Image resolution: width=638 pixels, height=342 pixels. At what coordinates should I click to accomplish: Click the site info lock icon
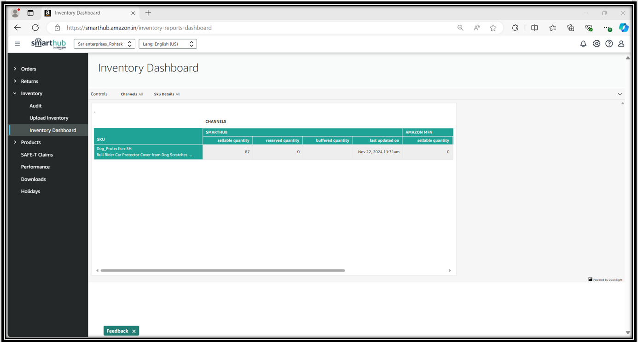point(58,28)
